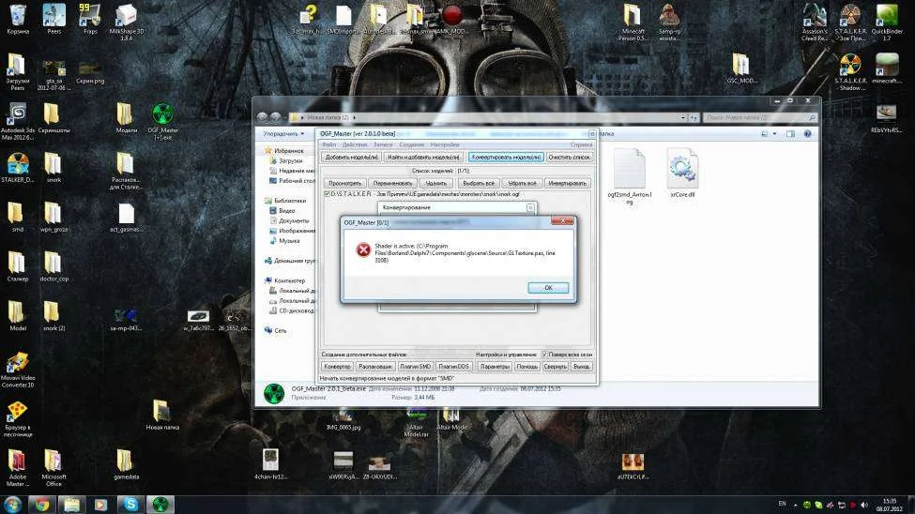Image resolution: width=915 pixels, height=514 pixels.
Task: Open the MilkShape 3D desktop shortcut
Action: click(126, 23)
